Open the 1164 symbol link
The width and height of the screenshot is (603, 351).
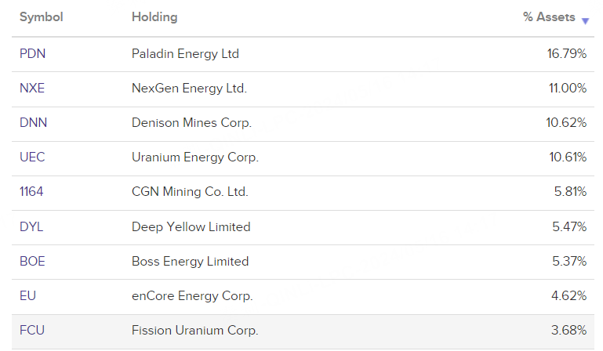point(31,192)
